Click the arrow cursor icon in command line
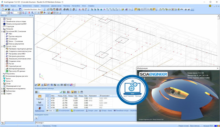This screenshot has height=127, width=220. 36,118
